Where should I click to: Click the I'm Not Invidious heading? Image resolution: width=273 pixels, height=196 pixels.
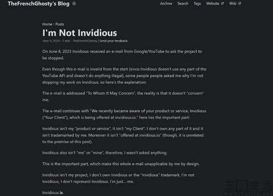(x=79, y=33)
